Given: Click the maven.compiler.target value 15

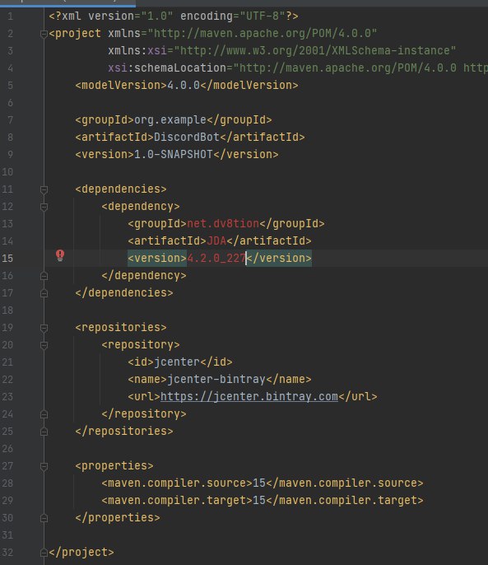Looking at the screenshot, I should click(259, 501).
